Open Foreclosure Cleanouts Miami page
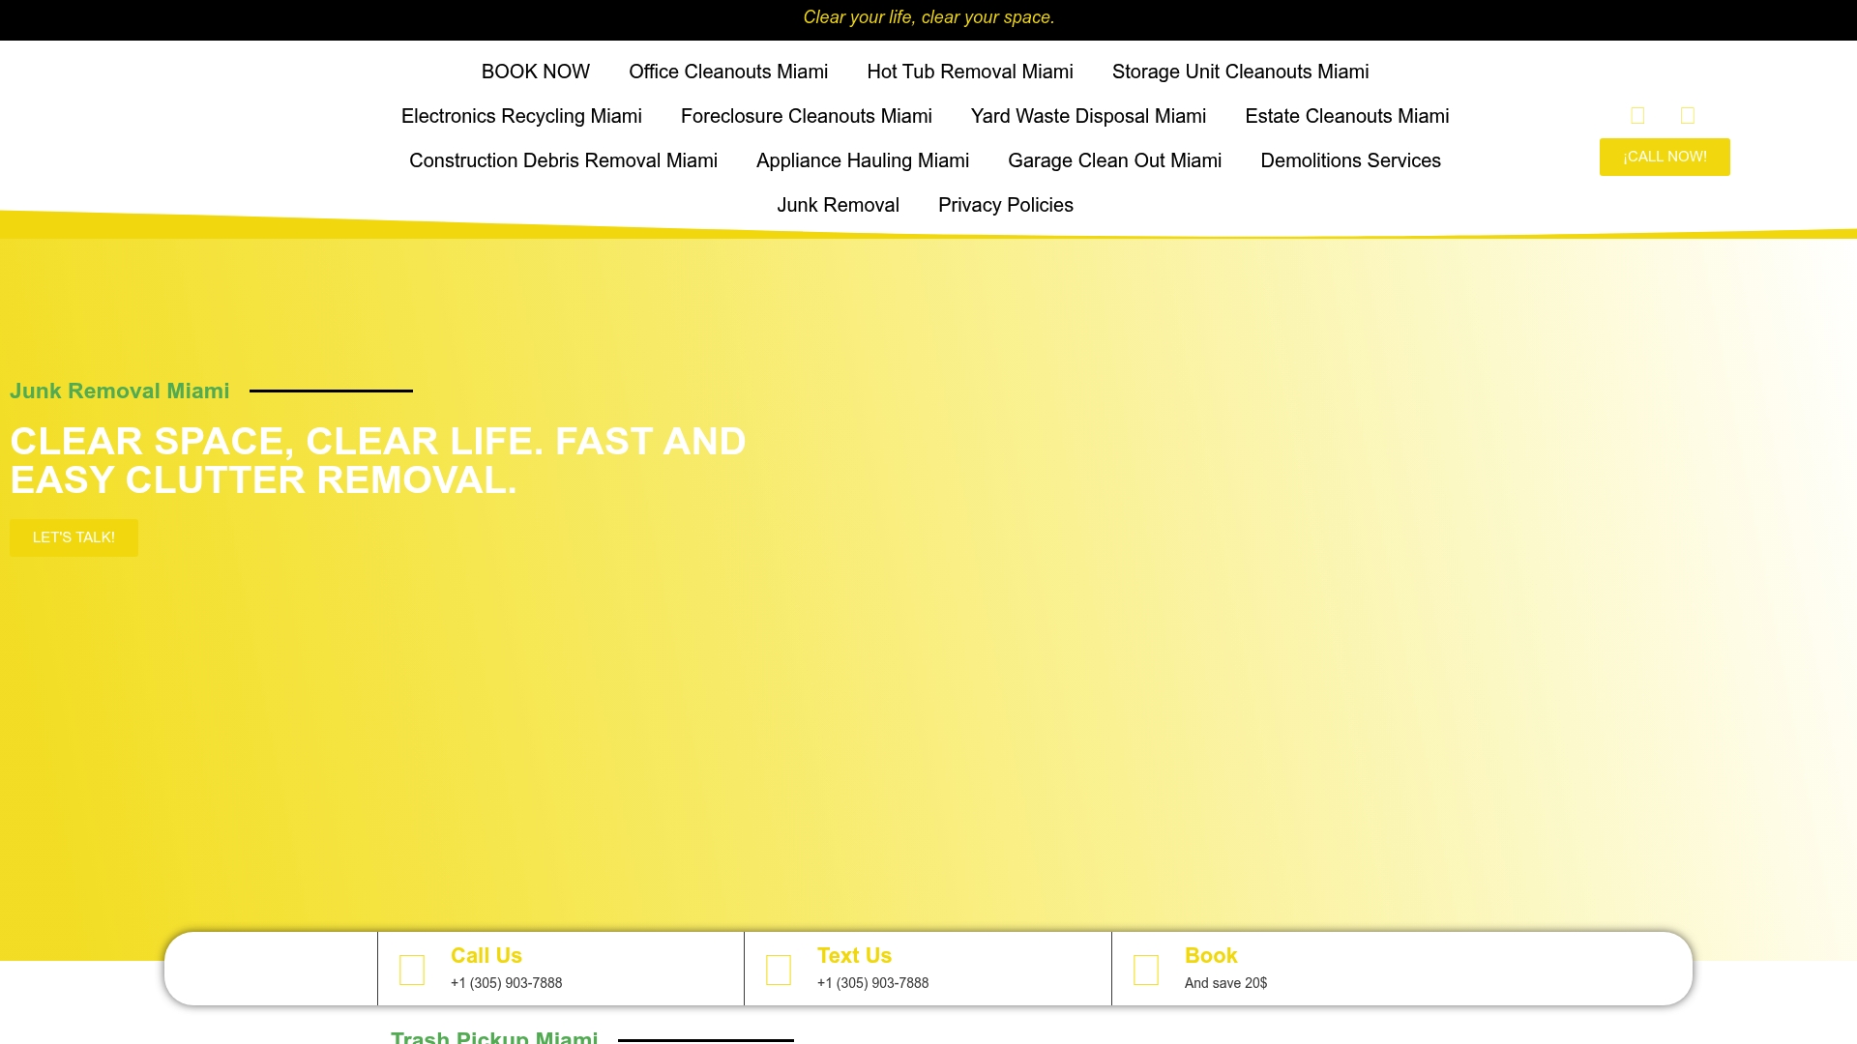This screenshot has height=1044, width=1857. point(807,116)
